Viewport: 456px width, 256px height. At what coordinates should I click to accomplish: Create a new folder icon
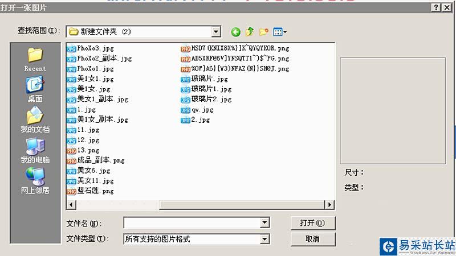[x=263, y=32]
